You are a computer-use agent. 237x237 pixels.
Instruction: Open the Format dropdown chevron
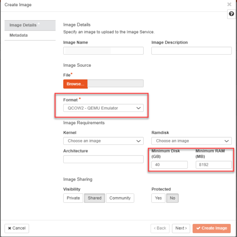(x=138, y=108)
